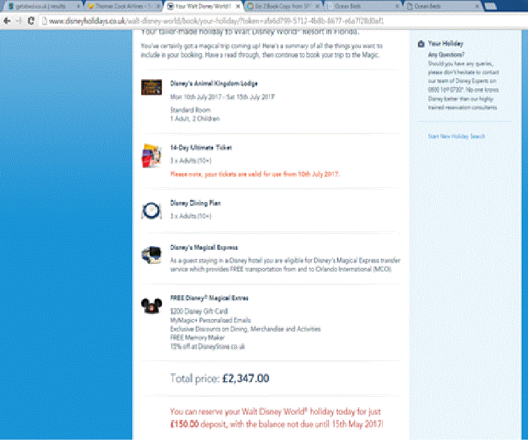Click the Total price £2,347.00 amount
This screenshot has height=441, width=528.
pyautogui.click(x=246, y=378)
